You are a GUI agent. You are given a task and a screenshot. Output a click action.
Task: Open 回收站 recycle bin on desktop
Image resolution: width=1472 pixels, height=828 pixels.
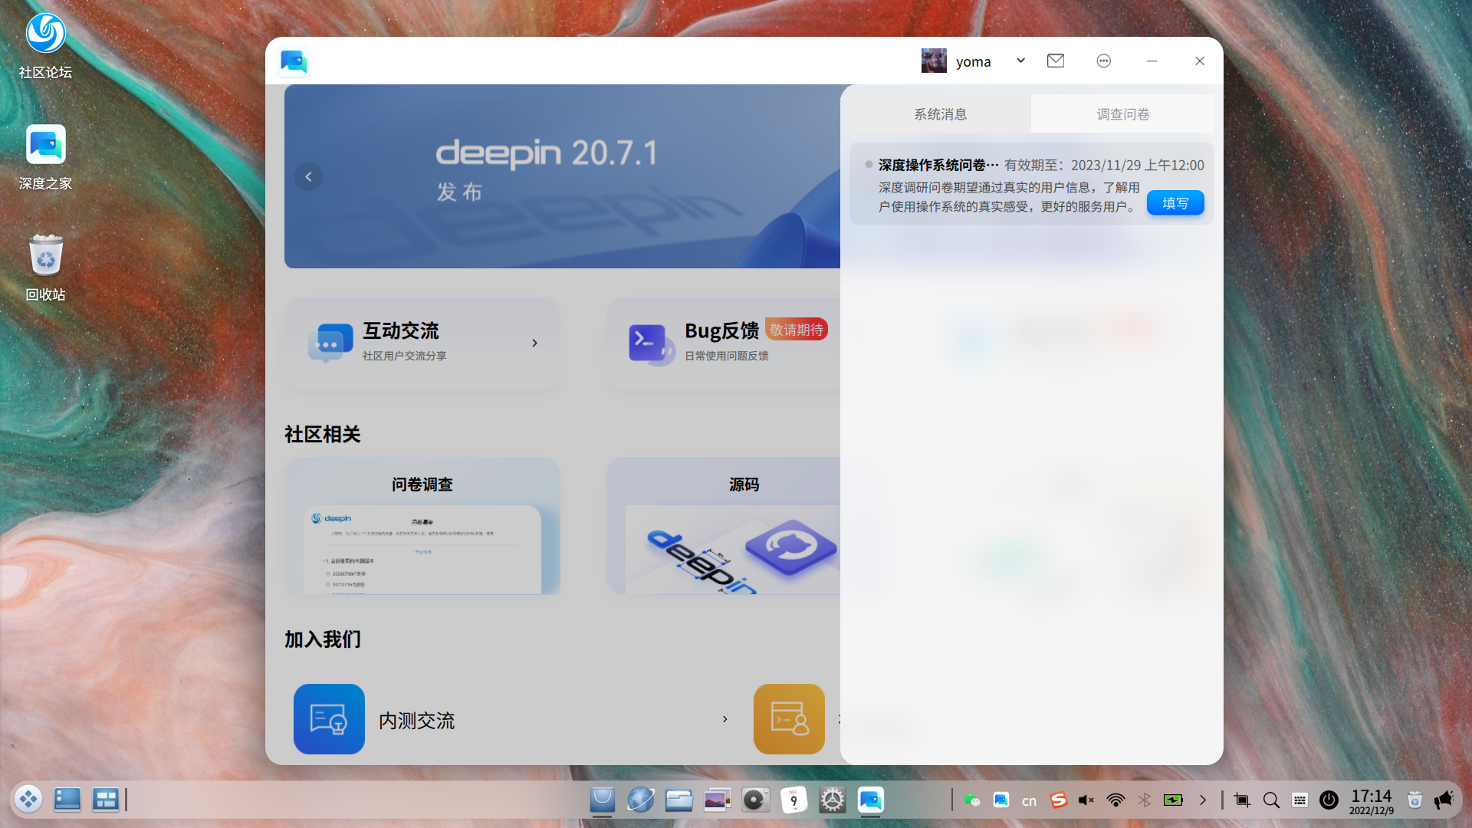45,268
